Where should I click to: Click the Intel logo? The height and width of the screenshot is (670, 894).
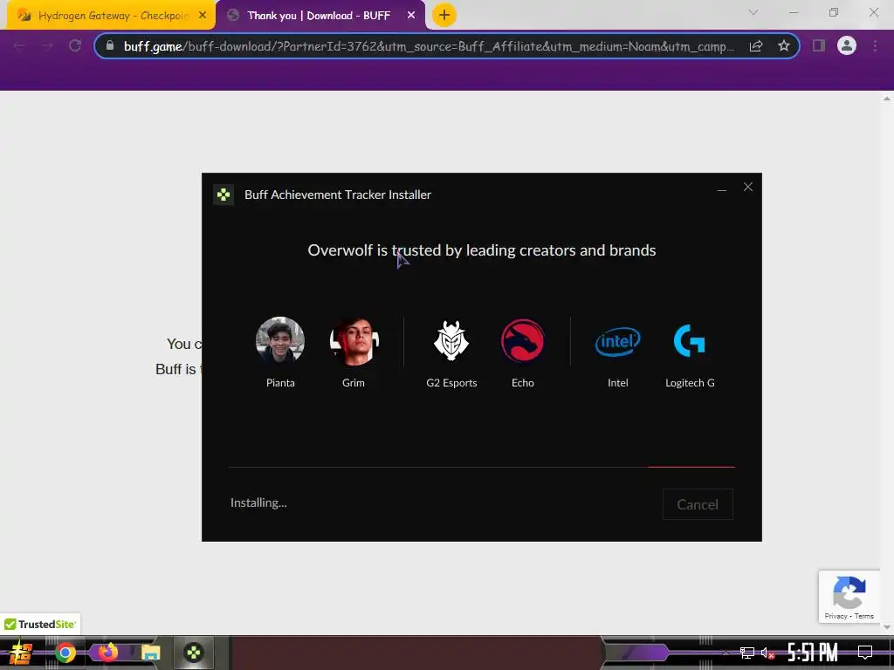tap(618, 341)
